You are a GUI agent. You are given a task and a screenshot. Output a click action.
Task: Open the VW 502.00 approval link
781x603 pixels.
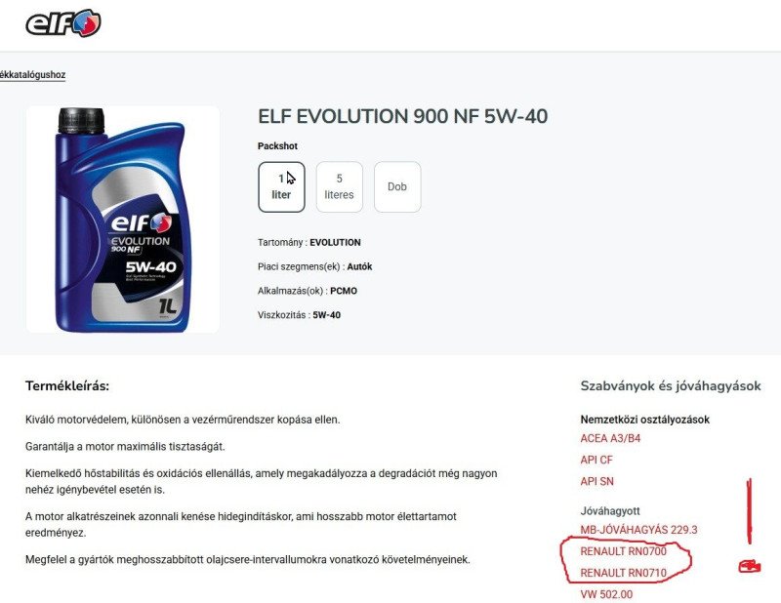(x=606, y=594)
